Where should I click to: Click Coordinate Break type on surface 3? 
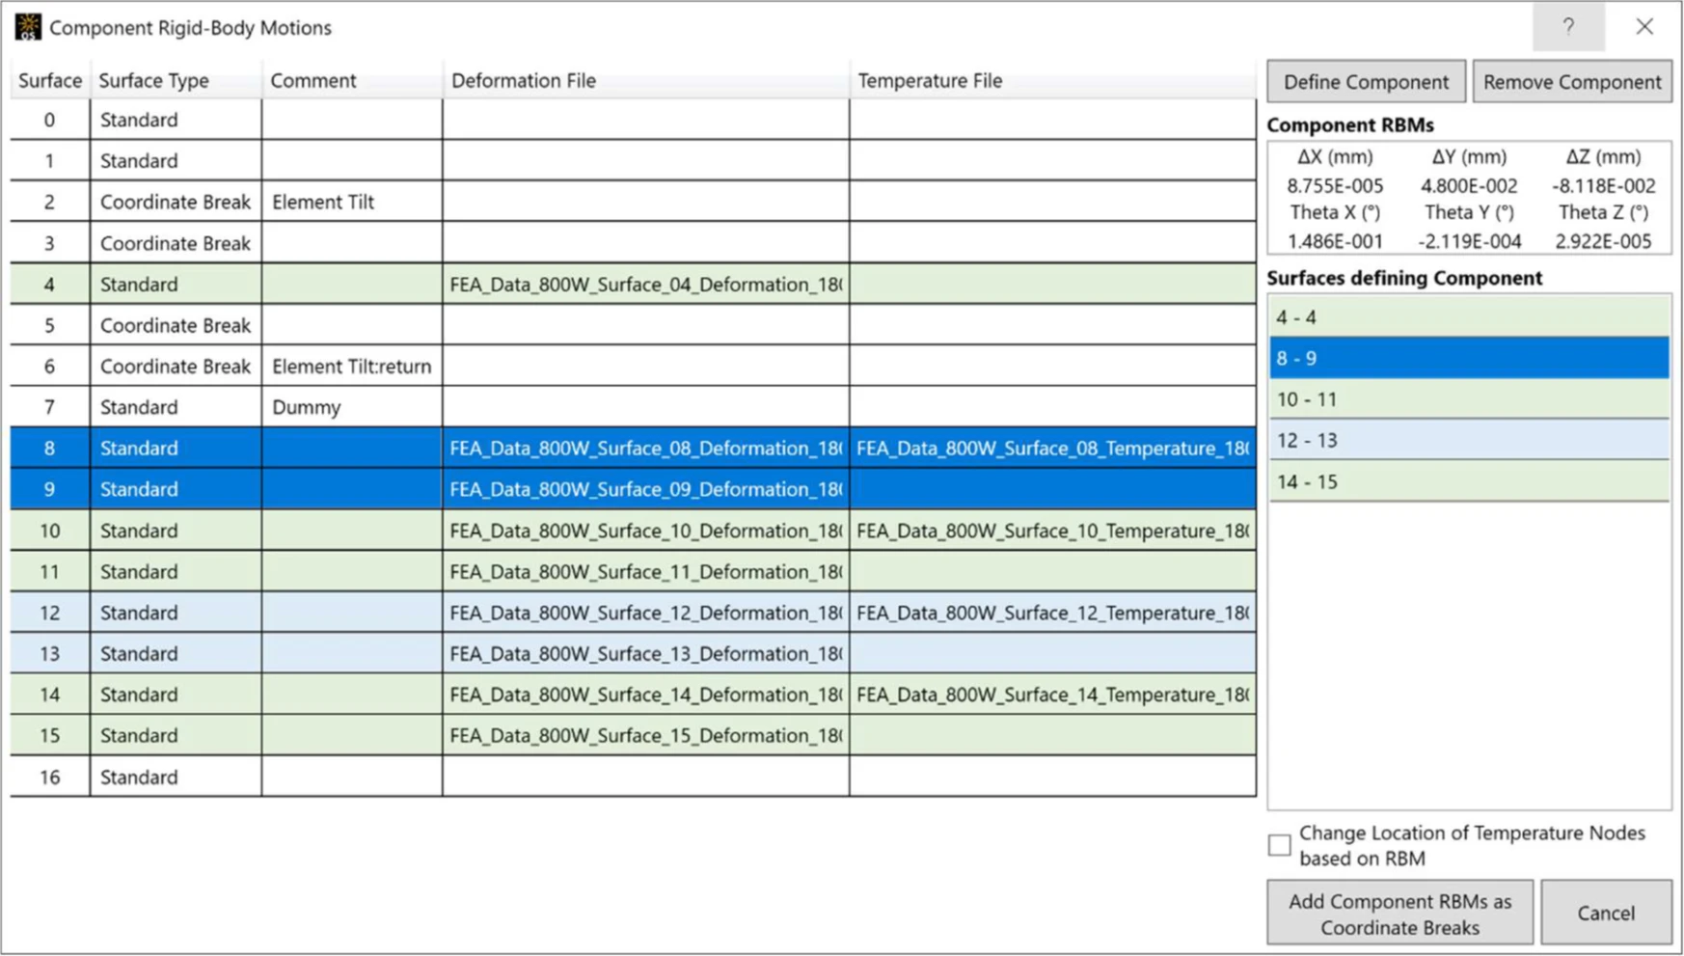[176, 243]
